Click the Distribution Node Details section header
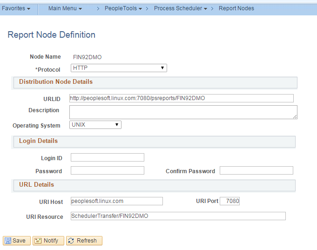317x250 pixels. (x=155, y=82)
